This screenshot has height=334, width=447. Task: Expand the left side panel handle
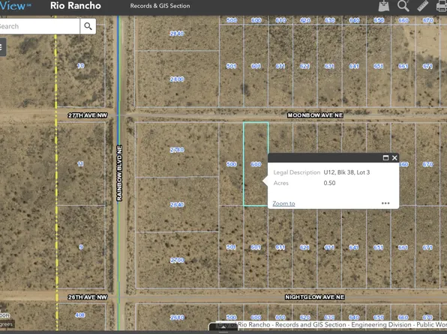2,47
